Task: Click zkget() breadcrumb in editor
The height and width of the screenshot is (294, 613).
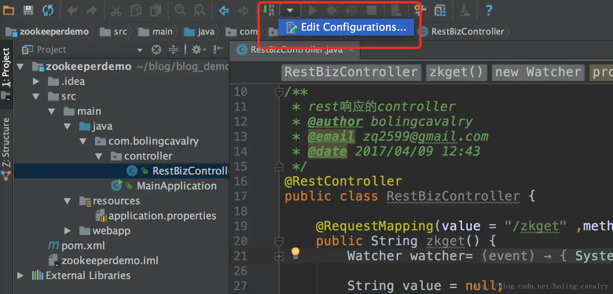Action: click(456, 72)
